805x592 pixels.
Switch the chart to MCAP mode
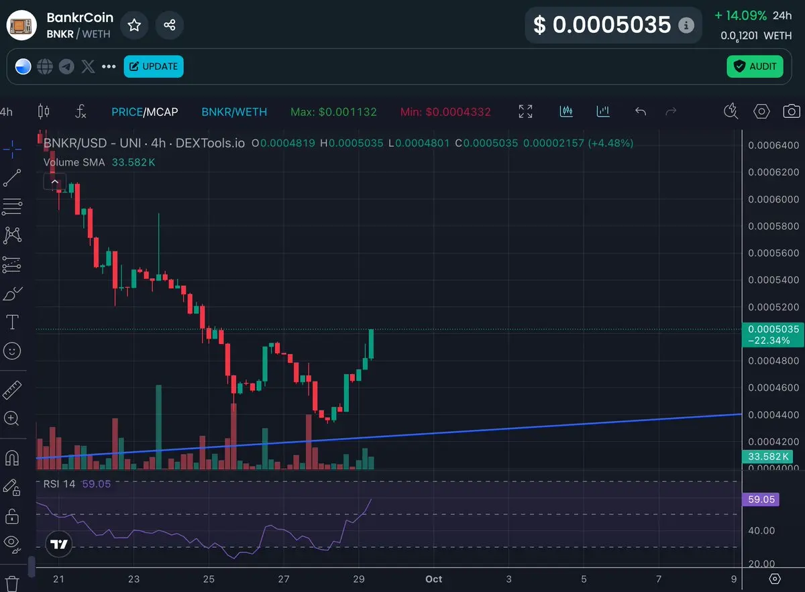click(162, 112)
